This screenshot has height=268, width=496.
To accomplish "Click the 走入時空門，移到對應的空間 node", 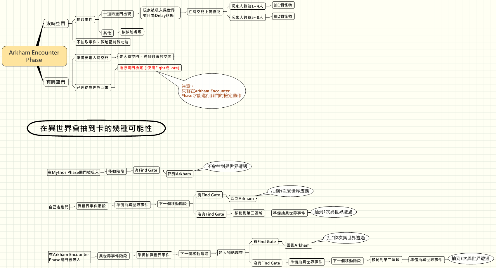I will pos(145,56).
